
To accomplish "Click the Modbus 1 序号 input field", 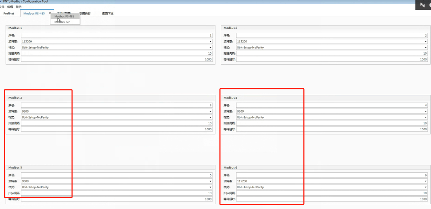I will click(116, 36).
